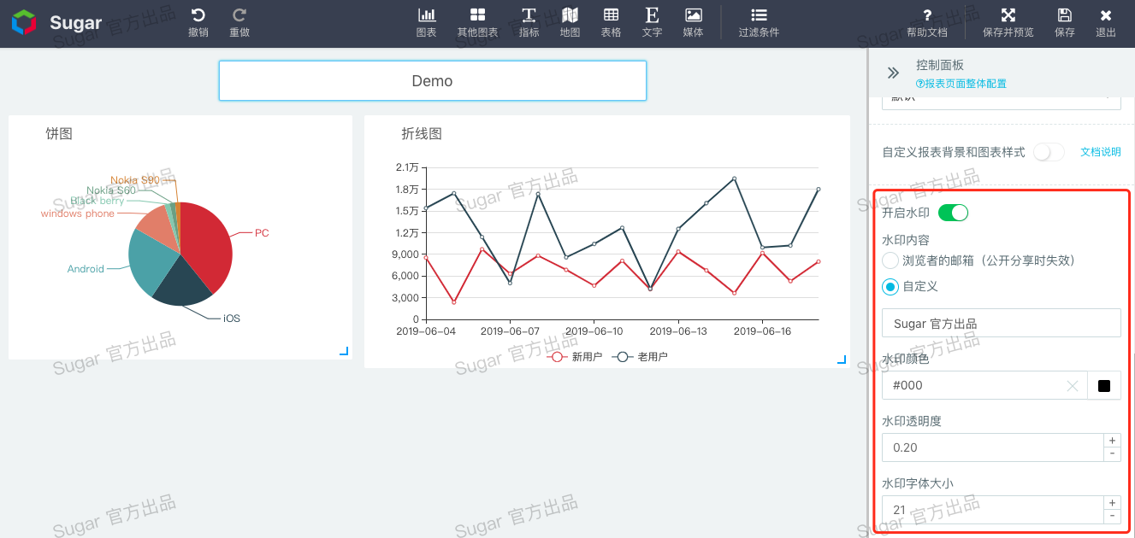Select the 折线图 chart title

click(x=422, y=134)
